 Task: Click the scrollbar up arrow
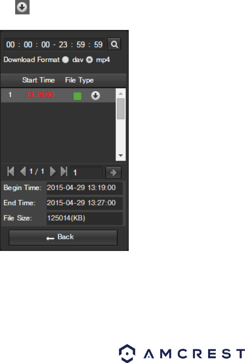click(x=121, y=93)
